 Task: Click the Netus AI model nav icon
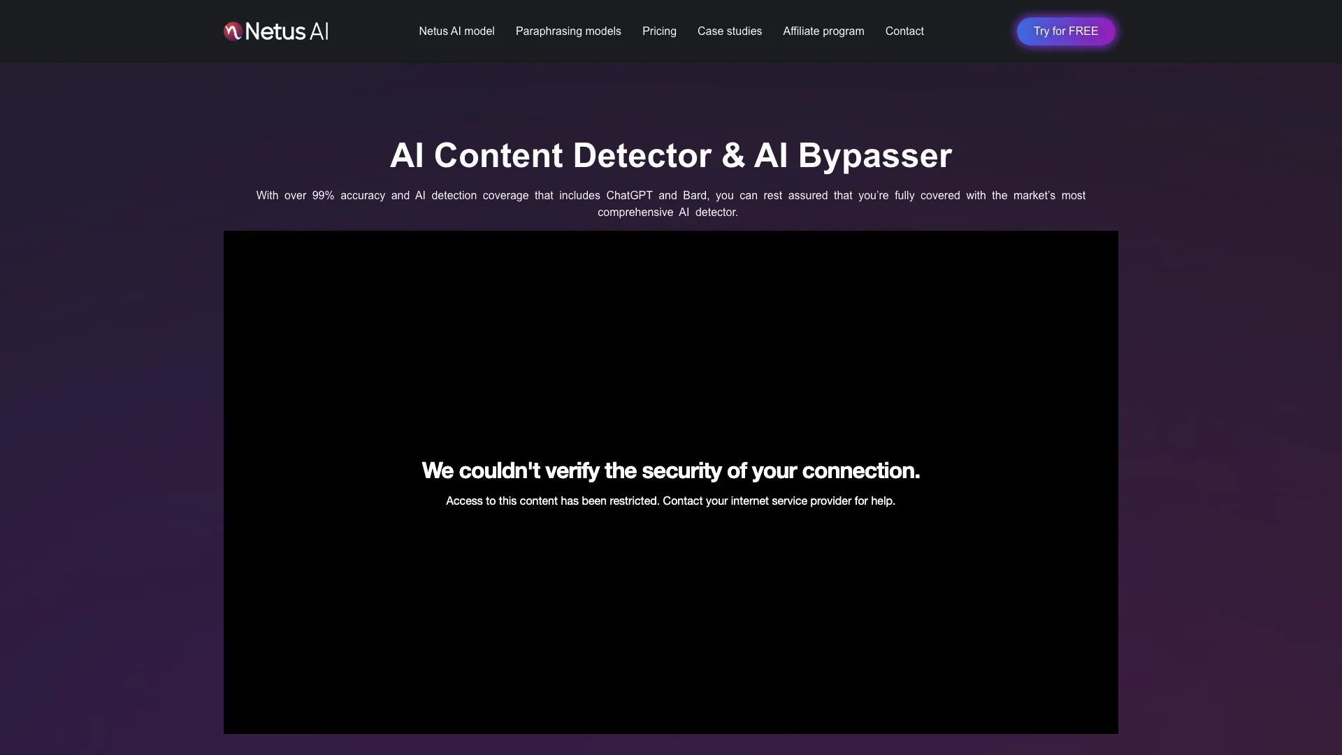[x=456, y=31]
